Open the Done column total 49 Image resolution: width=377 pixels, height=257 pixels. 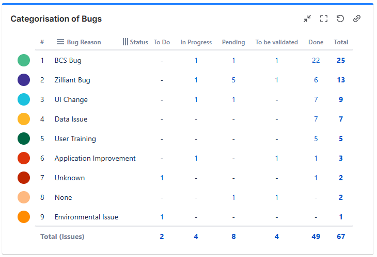pos(316,236)
